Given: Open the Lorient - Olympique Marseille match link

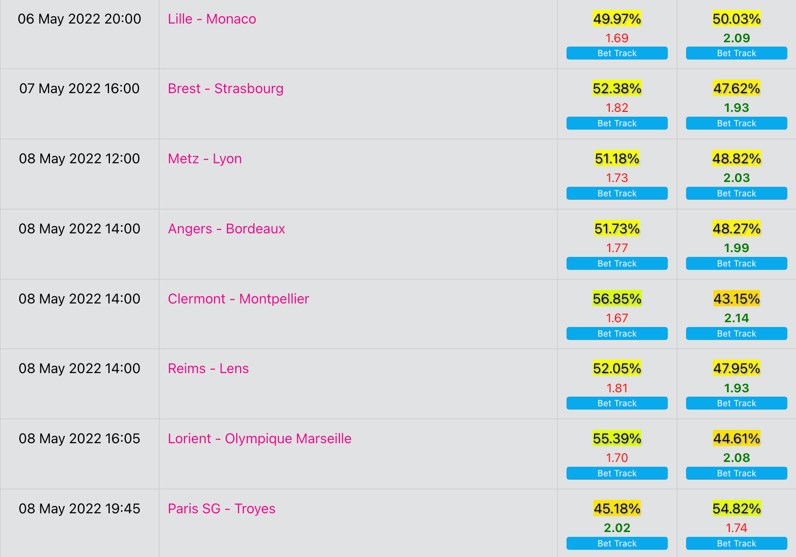Looking at the screenshot, I should (259, 439).
